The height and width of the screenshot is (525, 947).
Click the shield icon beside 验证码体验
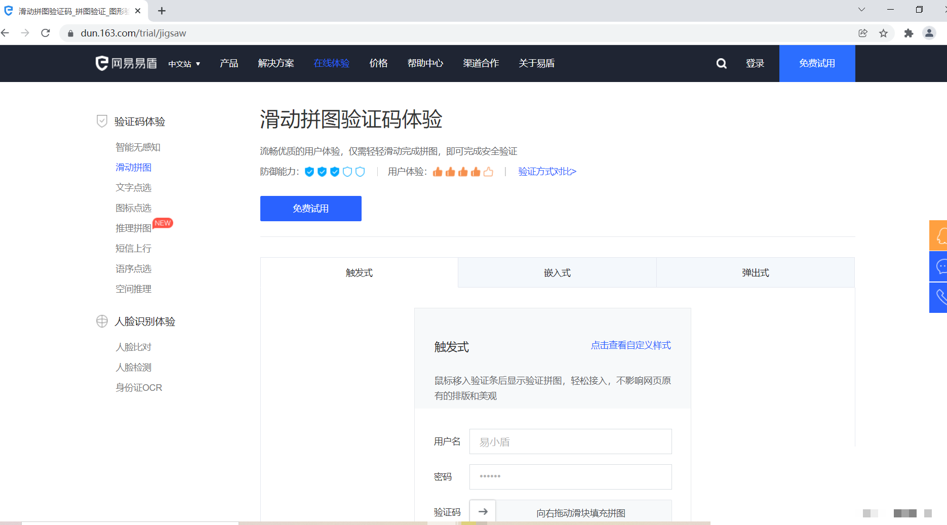click(102, 121)
